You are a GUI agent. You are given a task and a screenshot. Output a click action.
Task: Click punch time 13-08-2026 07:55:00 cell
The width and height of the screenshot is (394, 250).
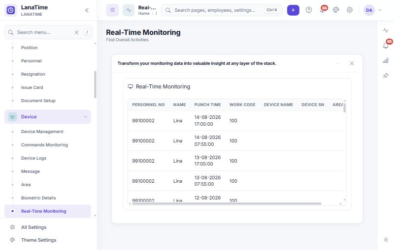tap(207, 181)
